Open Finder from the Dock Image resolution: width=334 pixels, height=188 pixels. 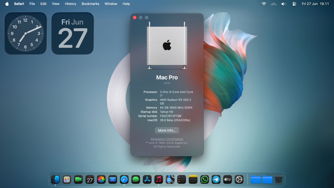pyautogui.click(x=55, y=179)
